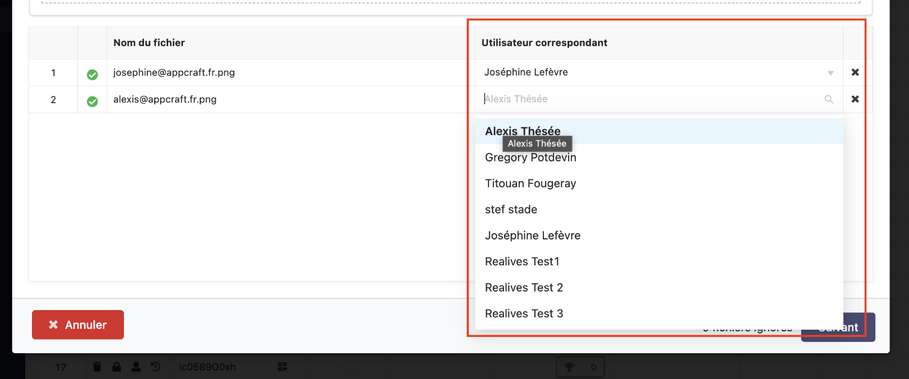
Task: Click the padlock icon in row 17
Action: (117, 367)
